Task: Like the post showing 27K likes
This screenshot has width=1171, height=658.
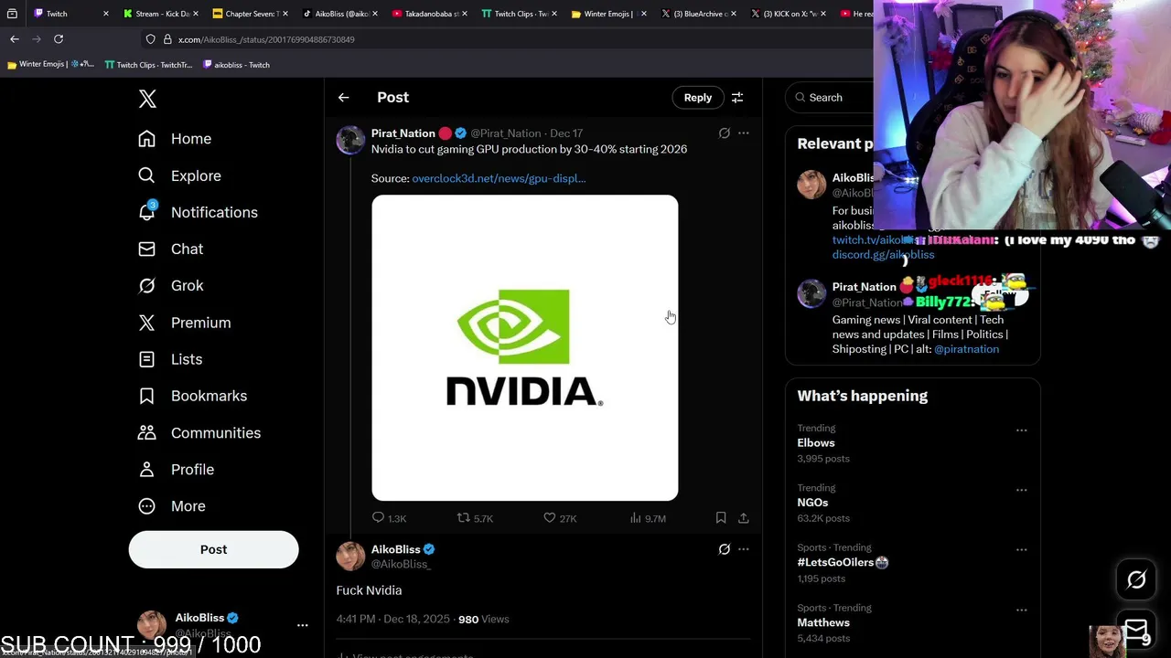Action: click(x=560, y=518)
